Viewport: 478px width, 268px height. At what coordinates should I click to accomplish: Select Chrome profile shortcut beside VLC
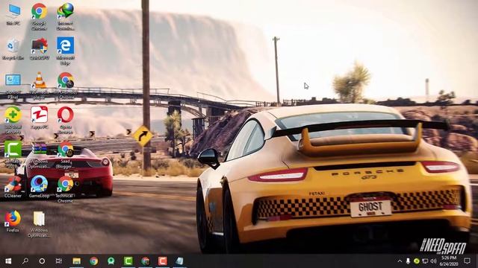66,86
